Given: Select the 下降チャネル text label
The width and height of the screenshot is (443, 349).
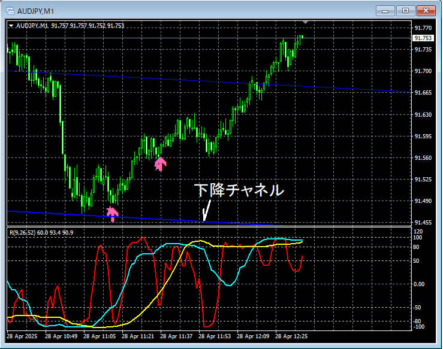Looking at the screenshot, I should click(x=239, y=190).
